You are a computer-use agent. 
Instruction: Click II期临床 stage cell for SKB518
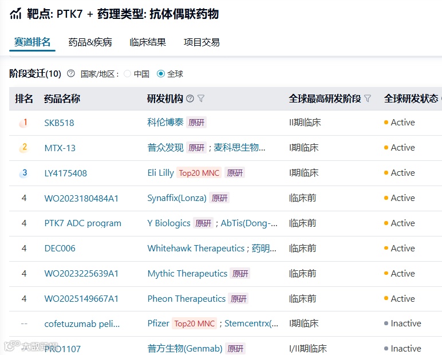305,123
